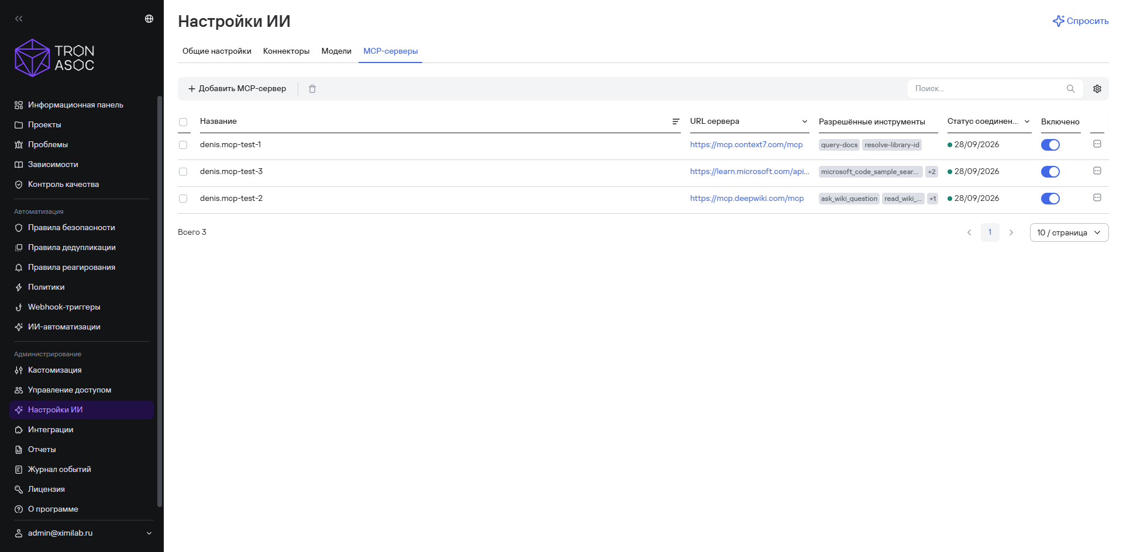Open the 10 / страница page-size dropdown
This screenshot has height=552, width=1123.
coord(1069,232)
